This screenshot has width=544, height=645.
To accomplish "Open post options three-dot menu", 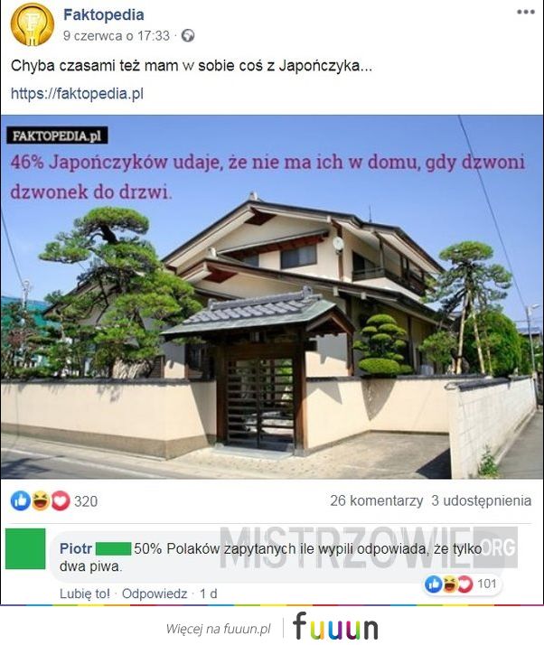I will pyautogui.click(x=526, y=12).
